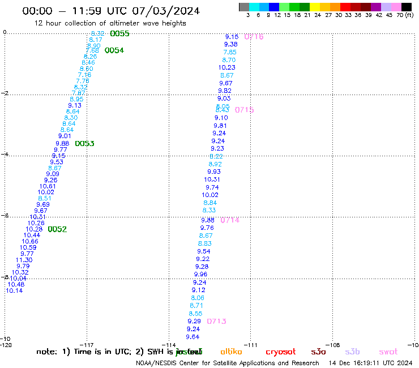Click wave height value 9.82
The image size is (419, 368).
225,91
